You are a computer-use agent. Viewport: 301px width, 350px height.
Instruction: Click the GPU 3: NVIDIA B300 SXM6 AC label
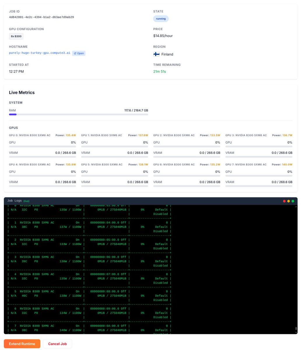(x=246, y=135)
